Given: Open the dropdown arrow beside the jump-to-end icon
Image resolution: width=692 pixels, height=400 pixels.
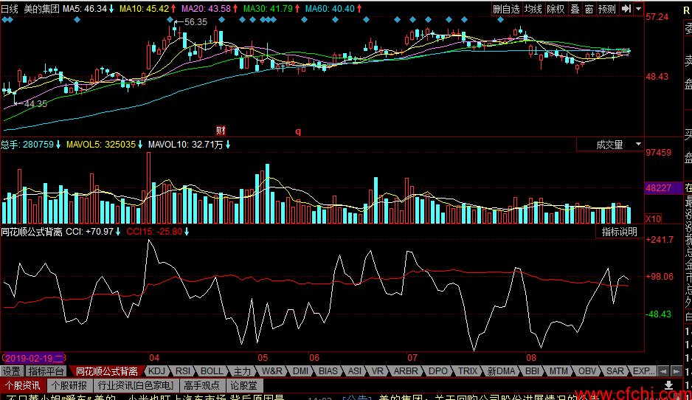Looking at the screenshot, I should point(638,9).
